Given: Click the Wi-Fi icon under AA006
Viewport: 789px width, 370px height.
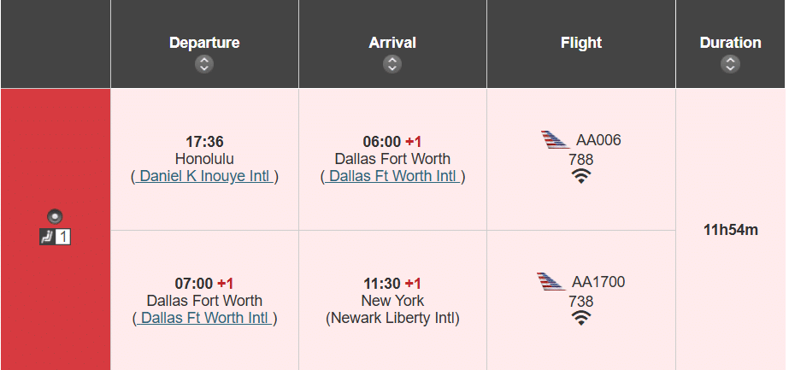Looking at the screenshot, I should click(581, 177).
